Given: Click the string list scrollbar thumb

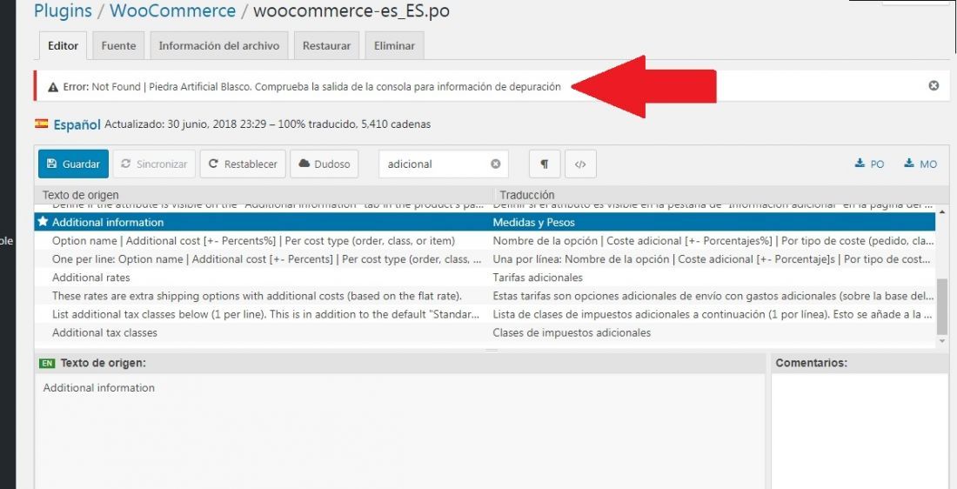Looking at the screenshot, I should pyautogui.click(x=942, y=305).
